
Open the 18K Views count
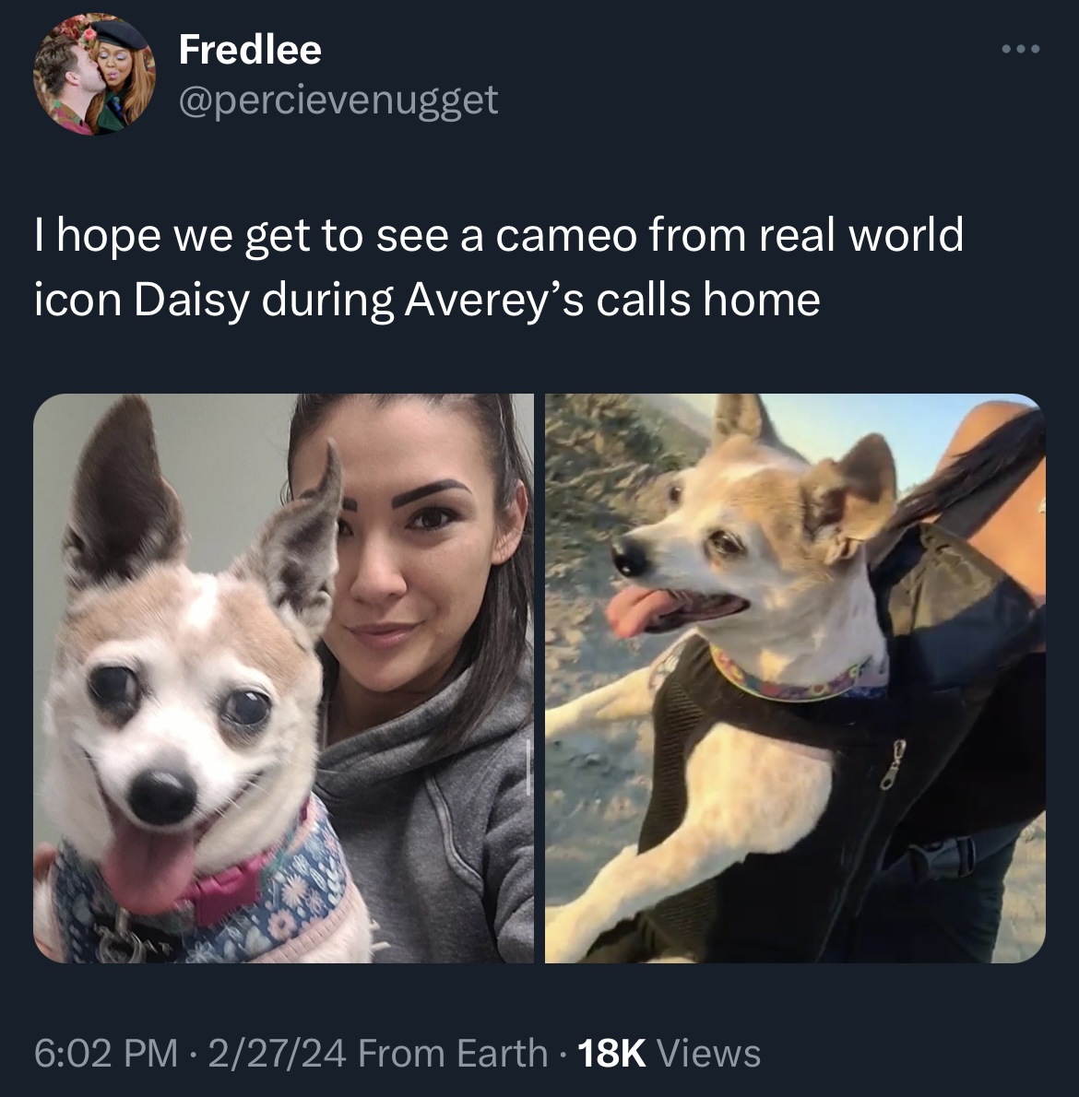(669, 1053)
